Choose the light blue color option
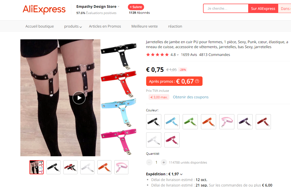 coord(172,122)
